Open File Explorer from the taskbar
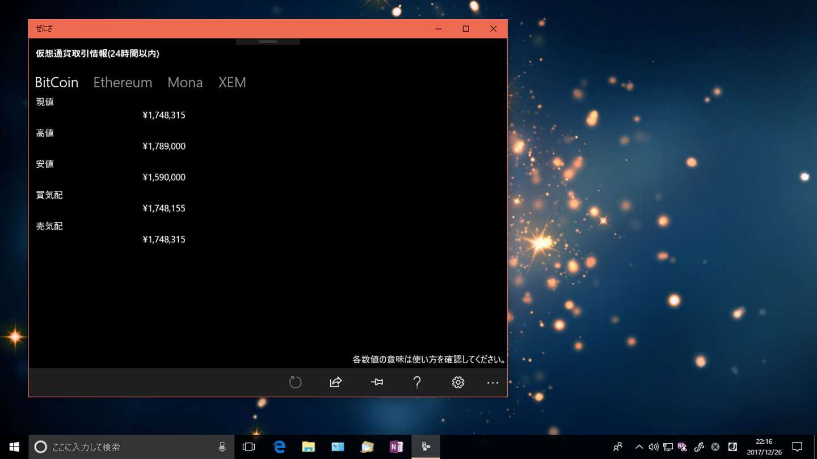This screenshot has height=459, width=817. pos(309,447)
